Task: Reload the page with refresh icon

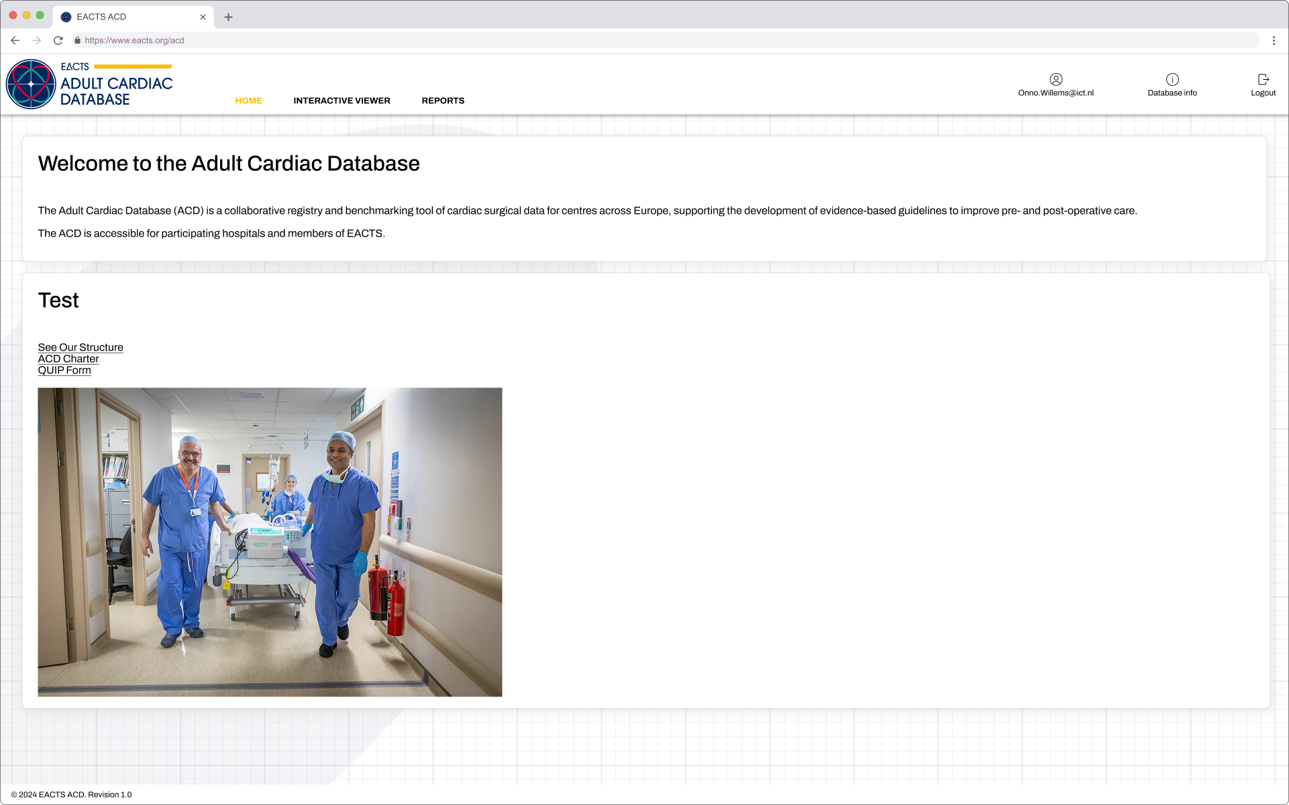Action: (x=58, y=40)
